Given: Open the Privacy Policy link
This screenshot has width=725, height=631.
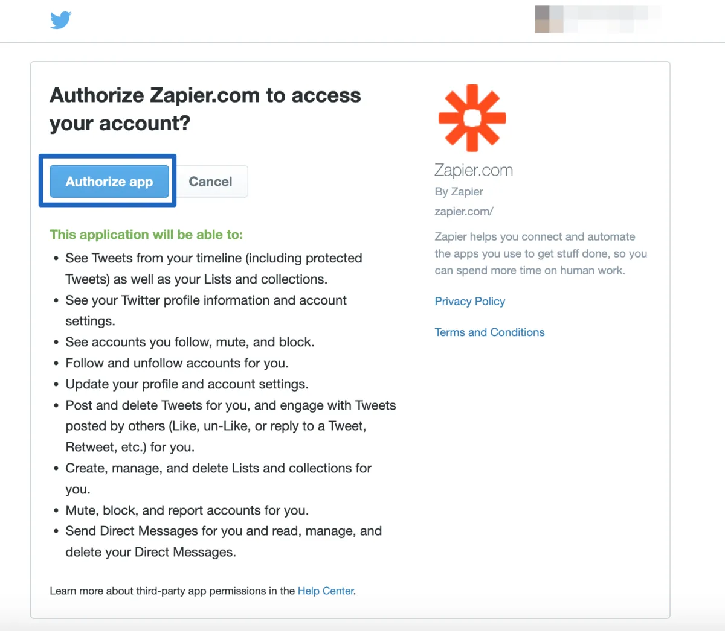Looking at the screenshot, I should click(470, 302).
